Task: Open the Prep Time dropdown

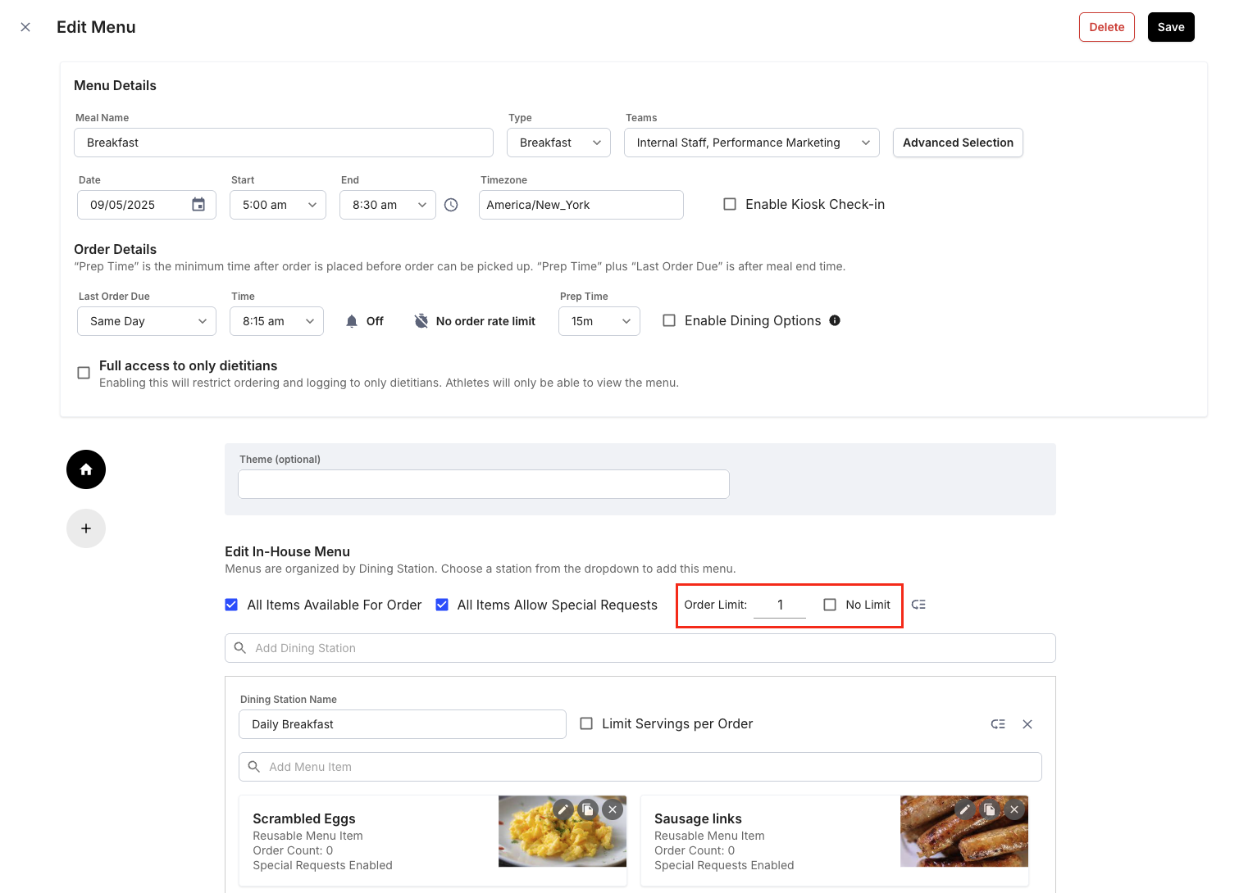Action: 599,321
